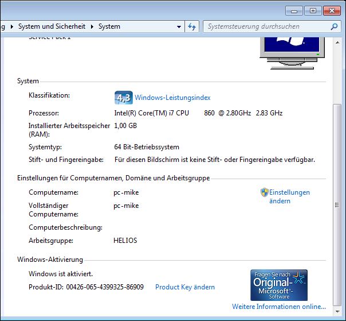The width and height of the screenshot is (346, 321).
Task: Click the workgroup name HELIOS
Action: 125,241
